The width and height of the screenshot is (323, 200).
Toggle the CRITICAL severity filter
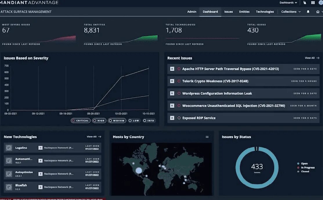81,121
